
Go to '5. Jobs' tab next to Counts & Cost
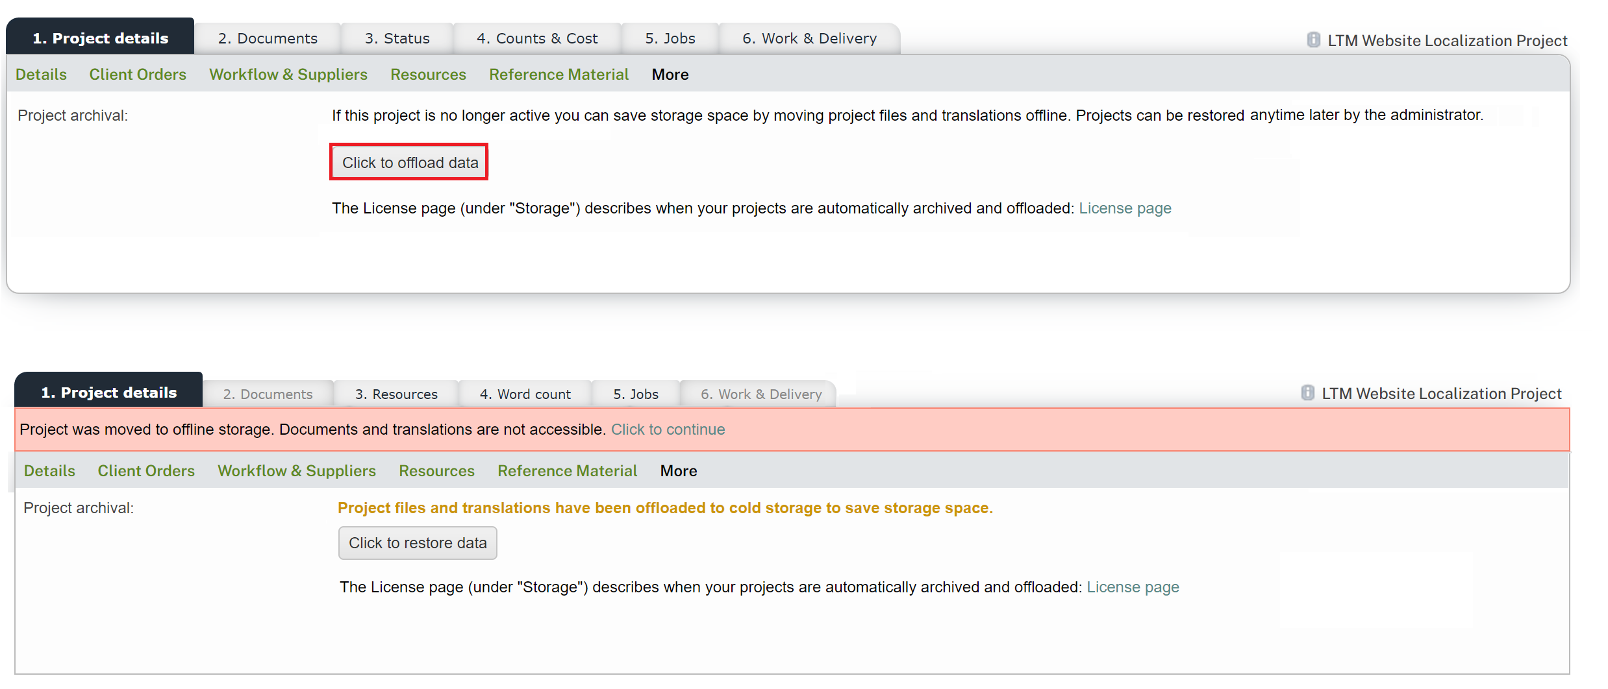670,39
